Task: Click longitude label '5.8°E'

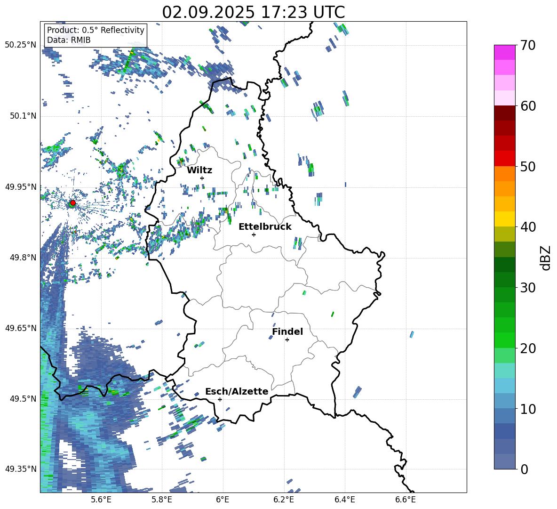Action: pyautogui.click(x=162, y=500)
